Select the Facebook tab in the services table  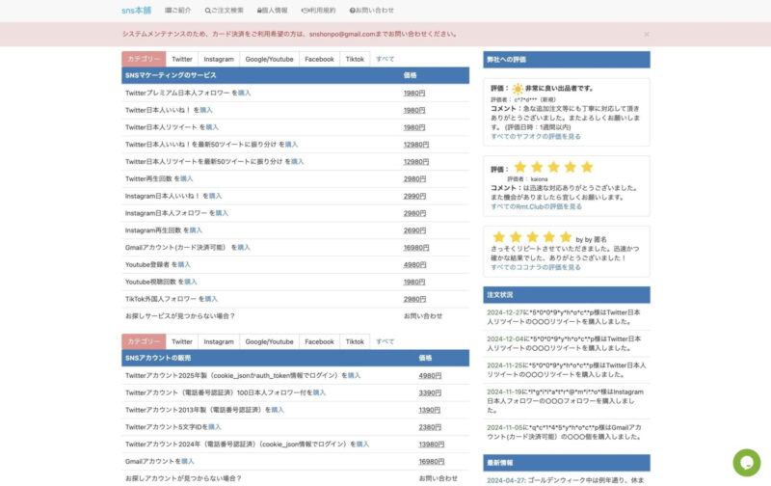point(319,59)
